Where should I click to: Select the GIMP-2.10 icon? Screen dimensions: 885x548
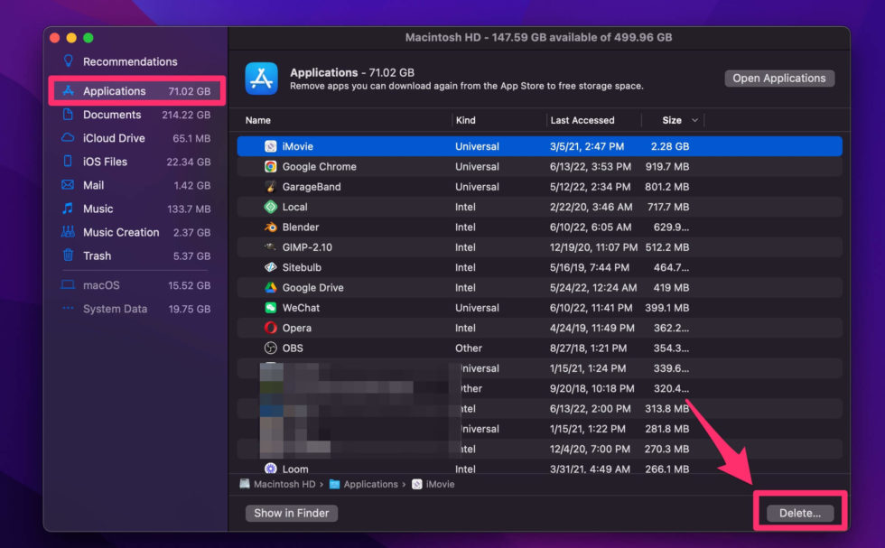pyautogui.click(x=270, y=246)
